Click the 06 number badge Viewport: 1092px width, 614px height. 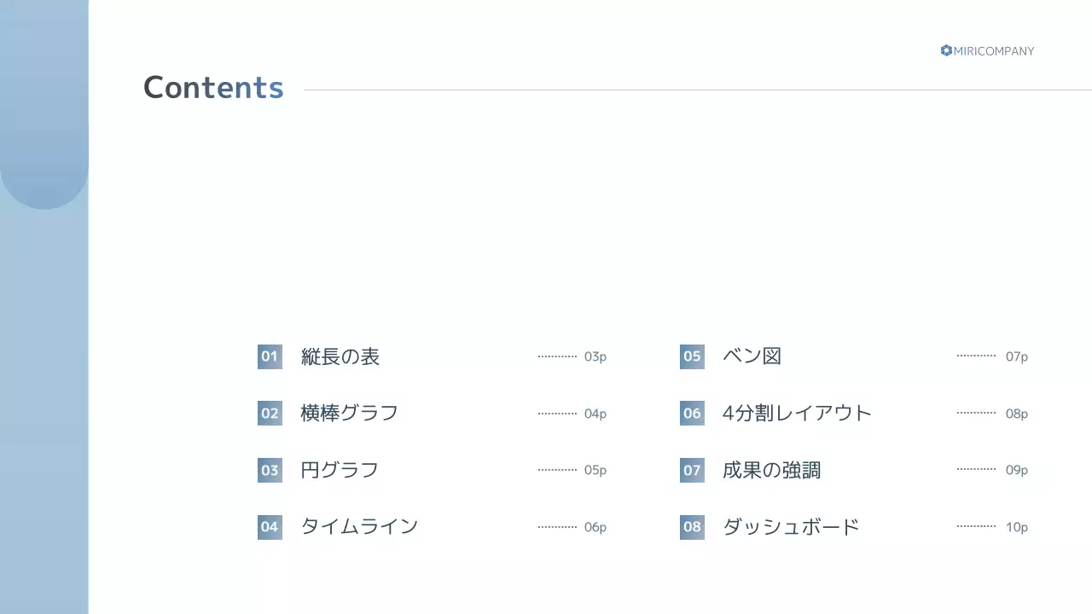692,414
